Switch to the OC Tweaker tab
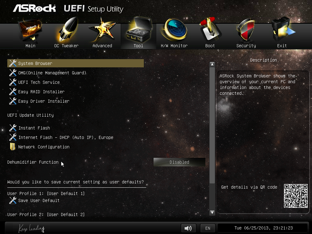312x234 pixels. 66,46
